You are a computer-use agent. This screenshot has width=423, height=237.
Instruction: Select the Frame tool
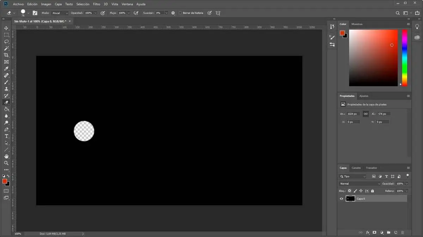pyautogui.click(x=6, y=62)
